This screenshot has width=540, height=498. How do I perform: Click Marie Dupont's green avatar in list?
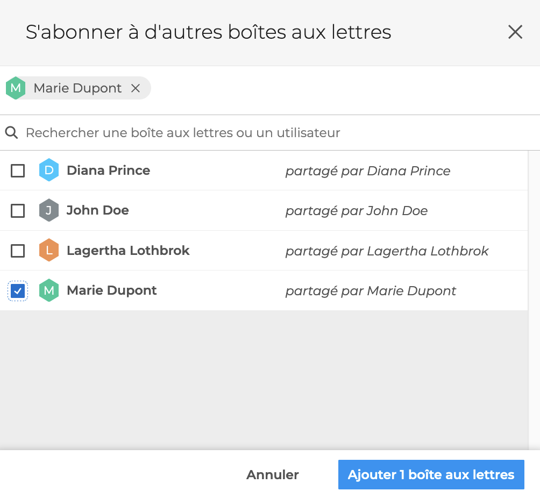tap(48, 290)
